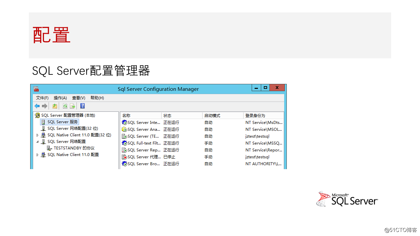Click NT Service\MsDts... login cell
This screenshot has height=236, width=420.
[264, 123]
